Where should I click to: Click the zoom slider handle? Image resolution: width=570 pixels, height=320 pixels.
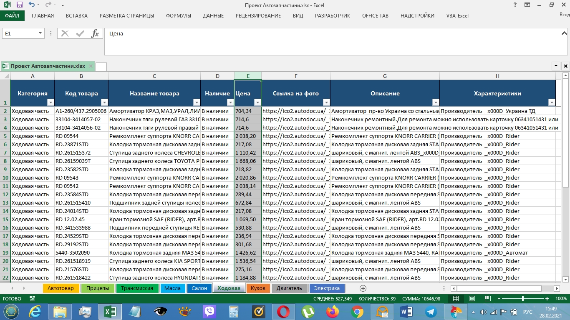coord(523,299)
